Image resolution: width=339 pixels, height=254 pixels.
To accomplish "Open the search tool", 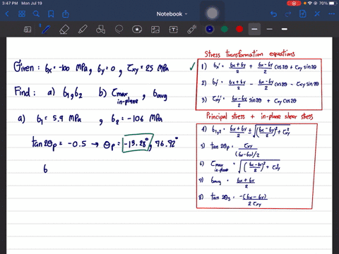I will 36,14.
